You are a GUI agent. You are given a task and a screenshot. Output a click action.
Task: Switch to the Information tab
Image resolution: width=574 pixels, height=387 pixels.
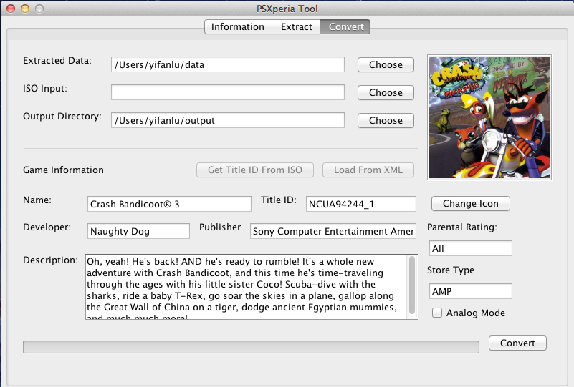pos(237,27)
